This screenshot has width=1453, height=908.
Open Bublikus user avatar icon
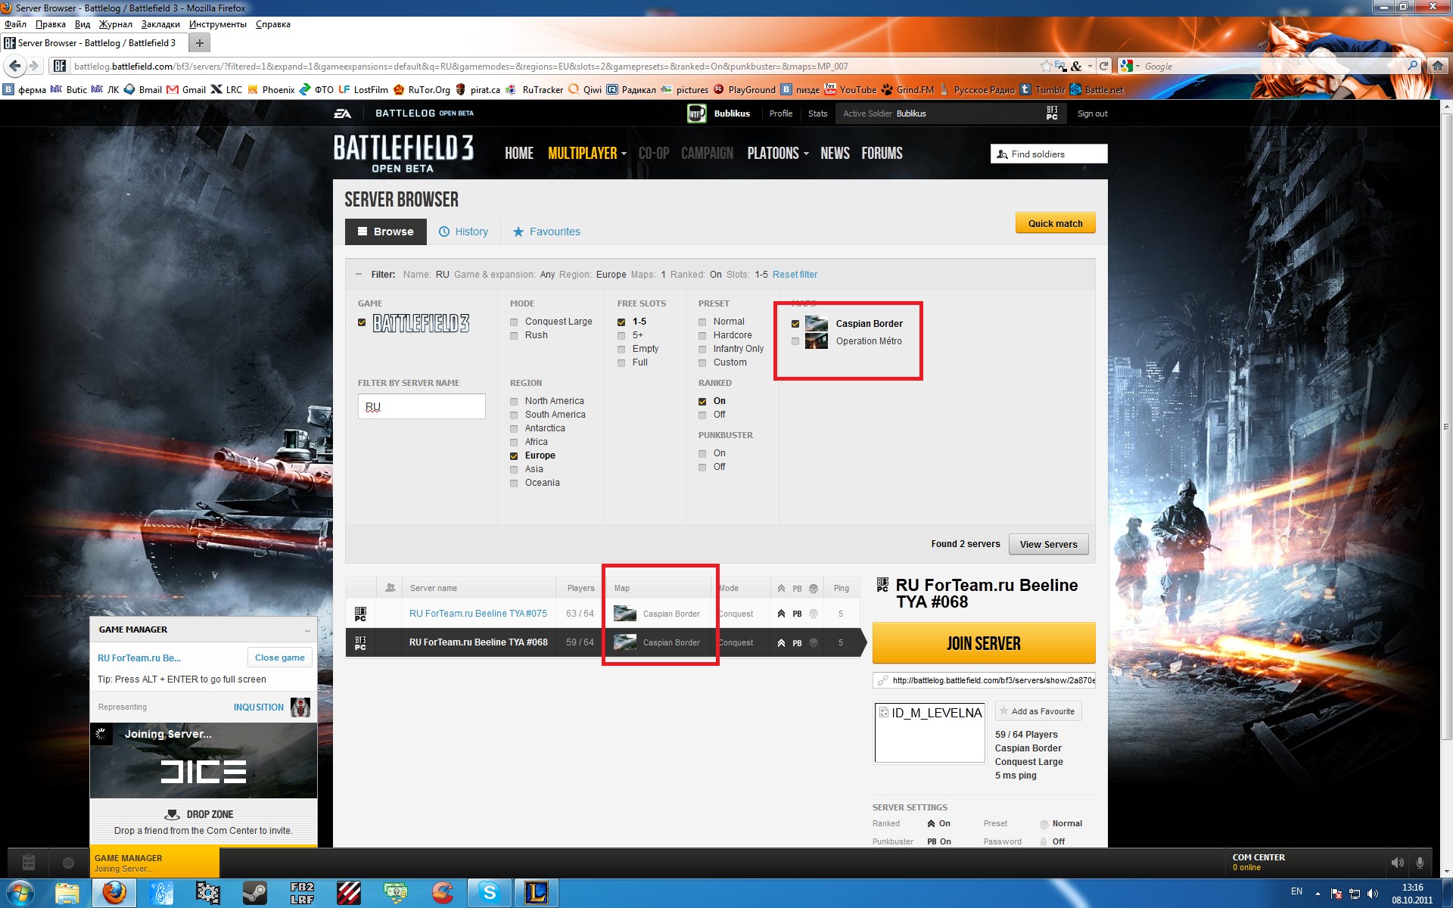(696, 113)
